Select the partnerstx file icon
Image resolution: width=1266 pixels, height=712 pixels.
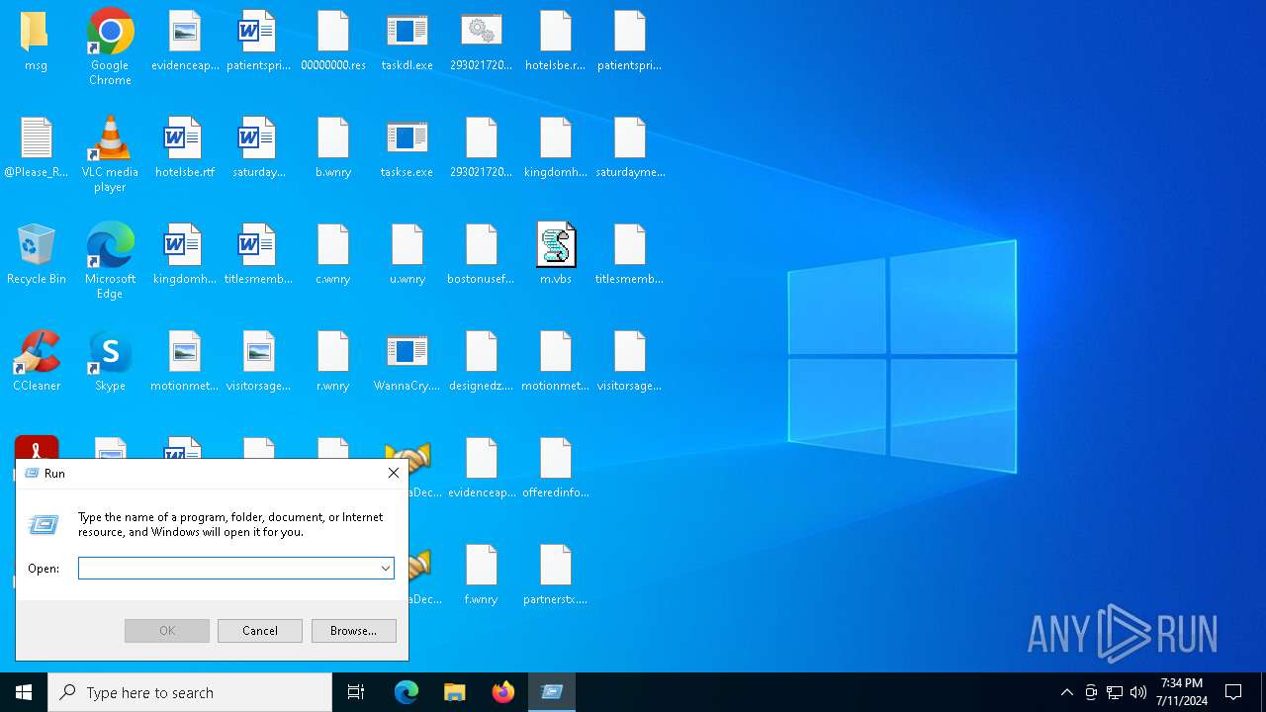pos(556,574)
